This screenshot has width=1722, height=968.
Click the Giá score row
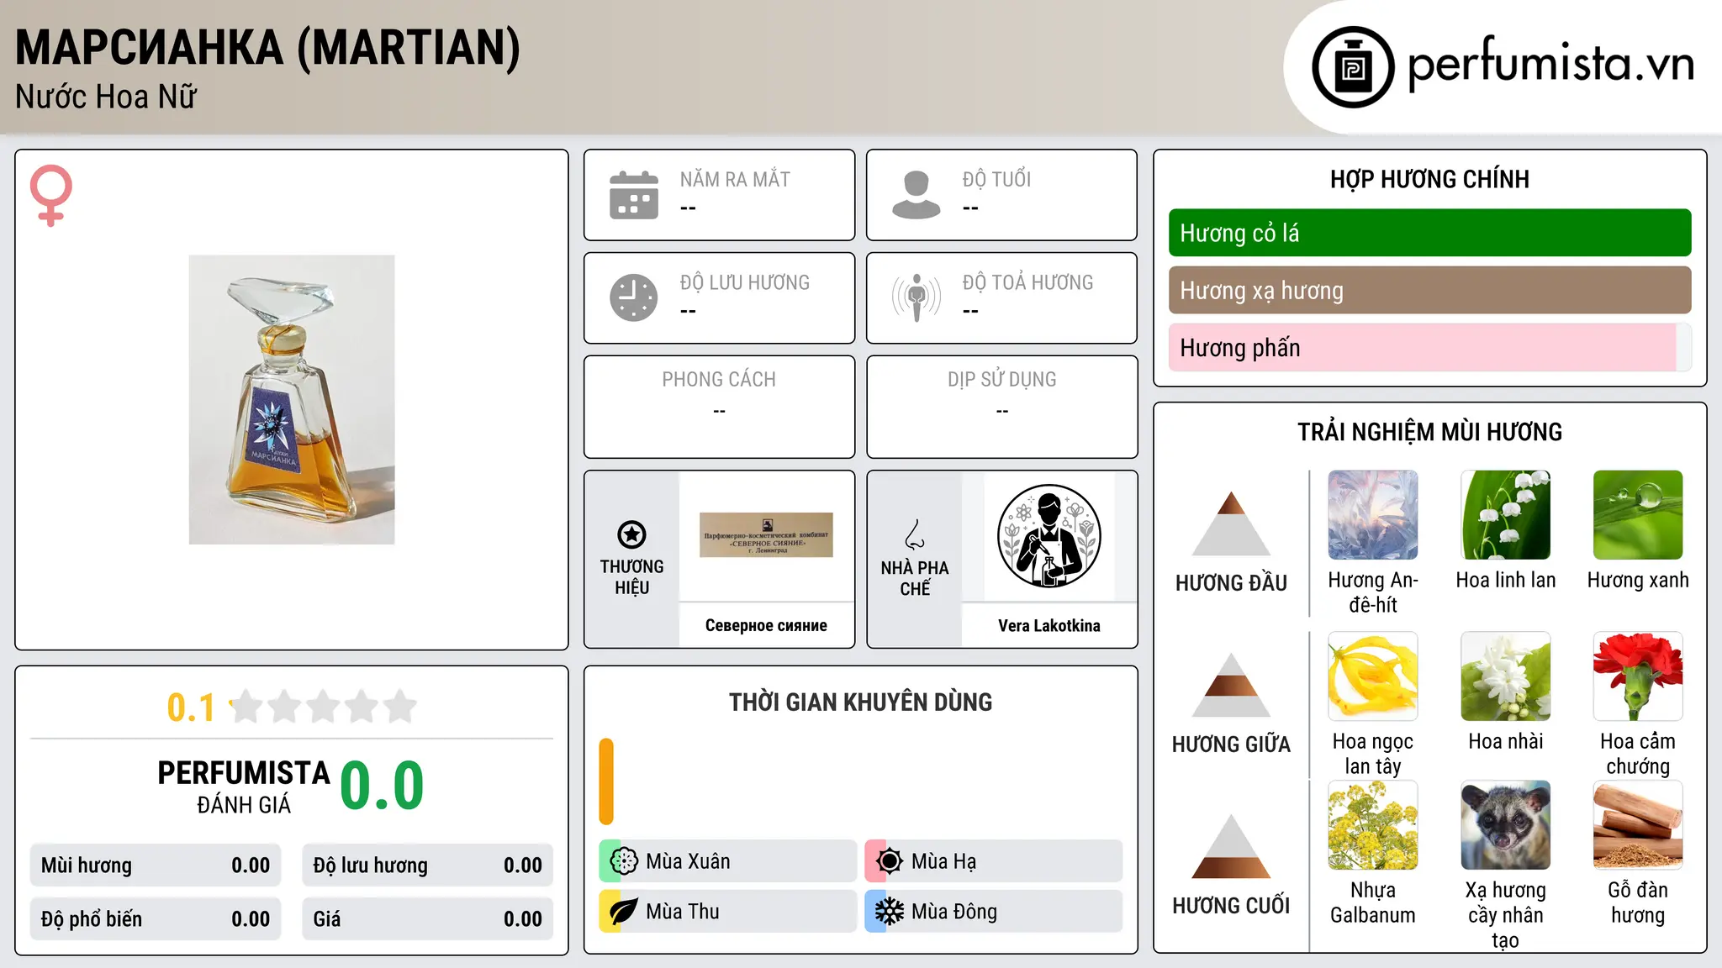click(428, 919)
